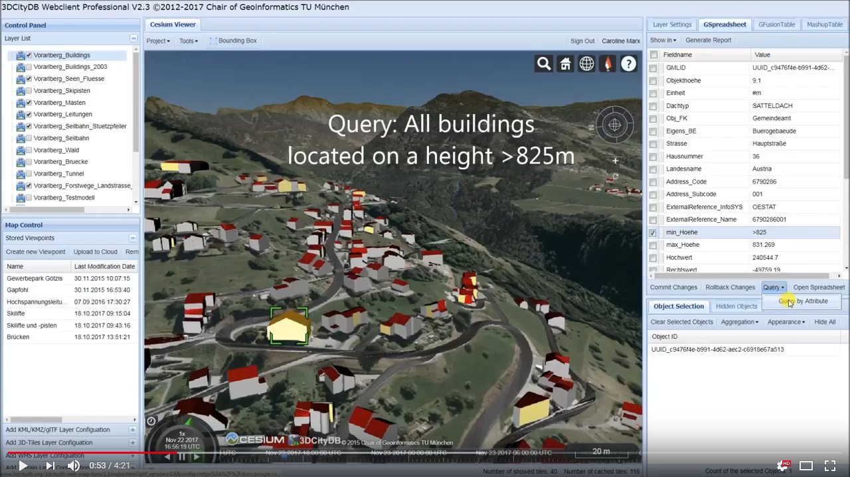Expand Add KML/KMZ/glTF Layer Configuration
Screen dimensions: 850x477
point(133,430)
